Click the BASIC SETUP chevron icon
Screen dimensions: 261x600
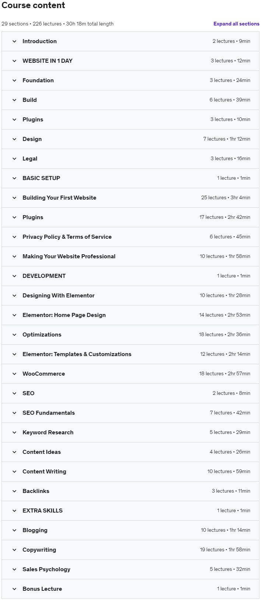click(x=14, y=178)
